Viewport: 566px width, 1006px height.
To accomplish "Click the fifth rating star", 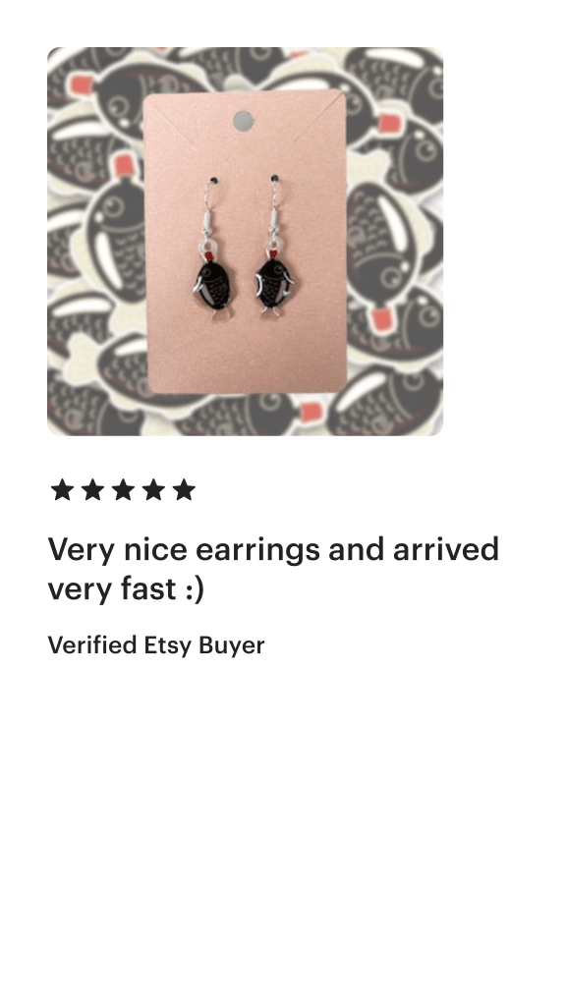I will click(x=184, y=489).
